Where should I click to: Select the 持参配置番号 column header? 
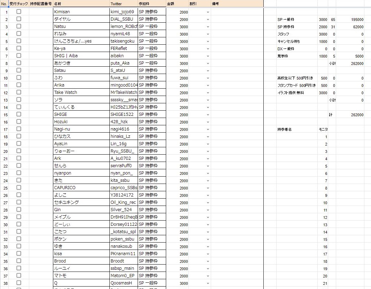(41, 4)
